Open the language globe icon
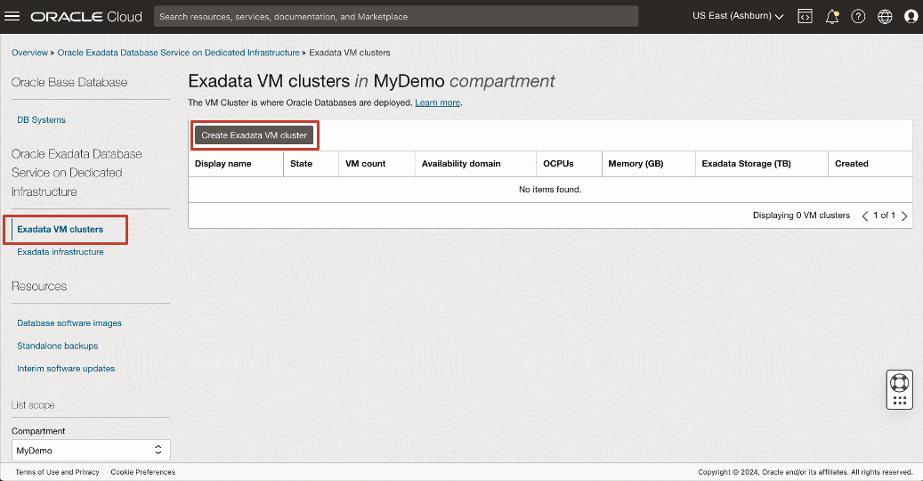This screenshot has width=923, height=481. click(885, 17)
